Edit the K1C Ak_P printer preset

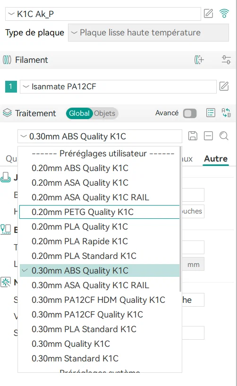208,13
